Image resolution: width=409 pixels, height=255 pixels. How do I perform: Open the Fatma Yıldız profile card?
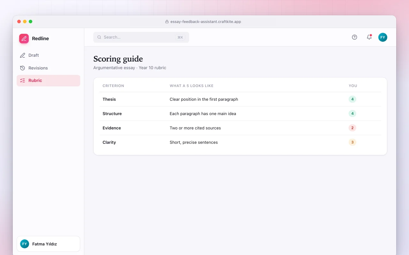48,244
